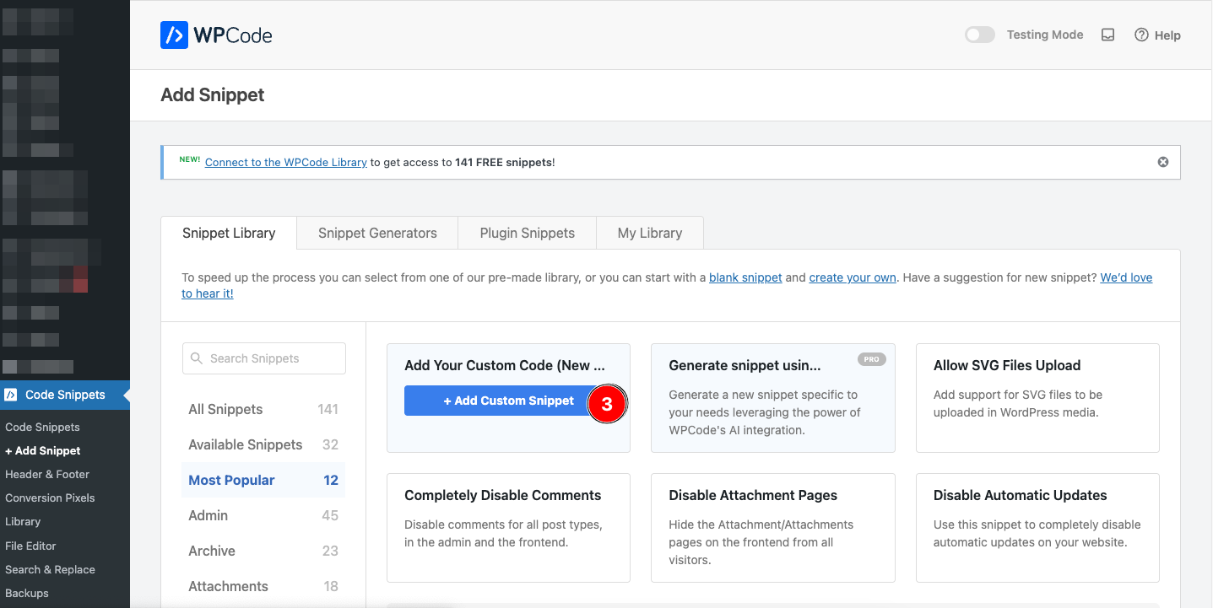Filter snippets by Admin category
Viewport: 1213px width, 608px height.
pyautogui.click(x=263, y=515)
